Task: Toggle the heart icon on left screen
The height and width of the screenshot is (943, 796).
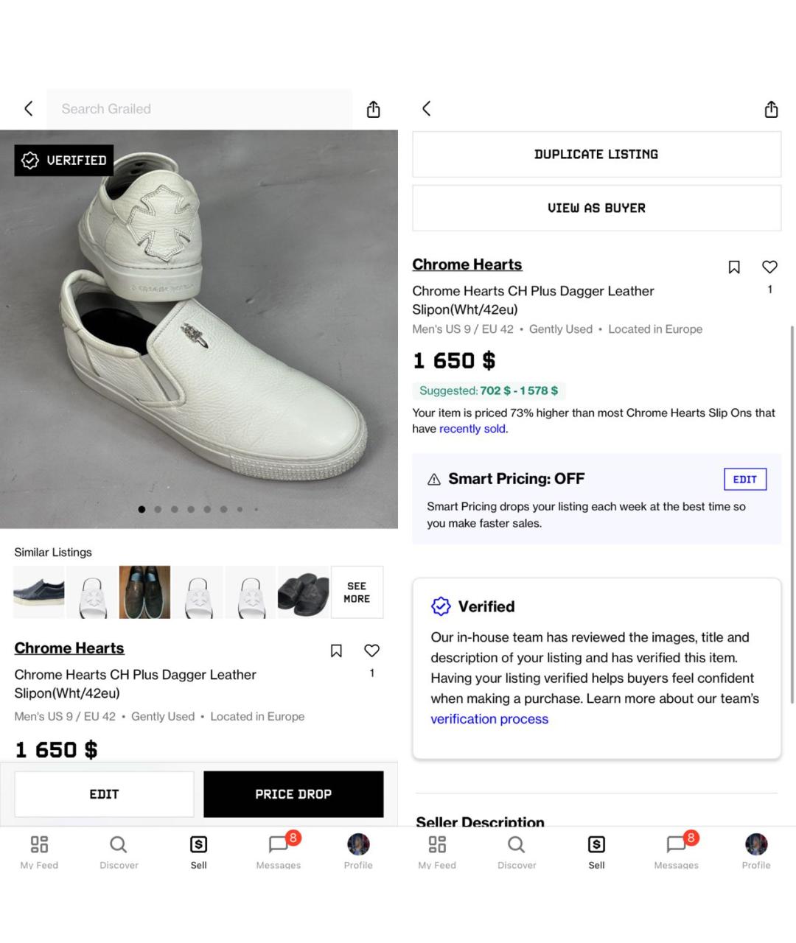Action: (x=371, y=651)
